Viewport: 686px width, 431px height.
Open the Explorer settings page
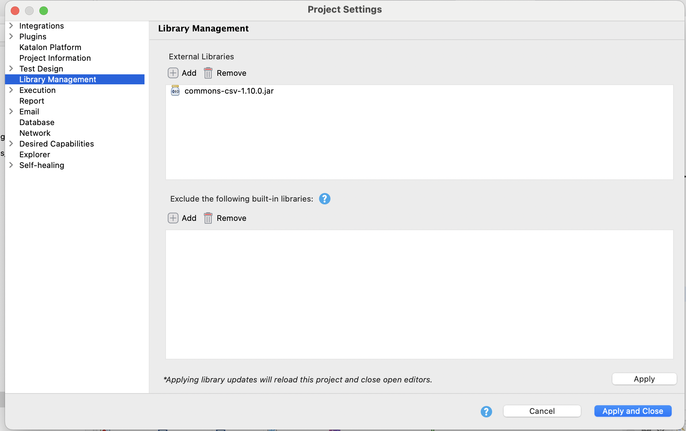click(35, 154)
